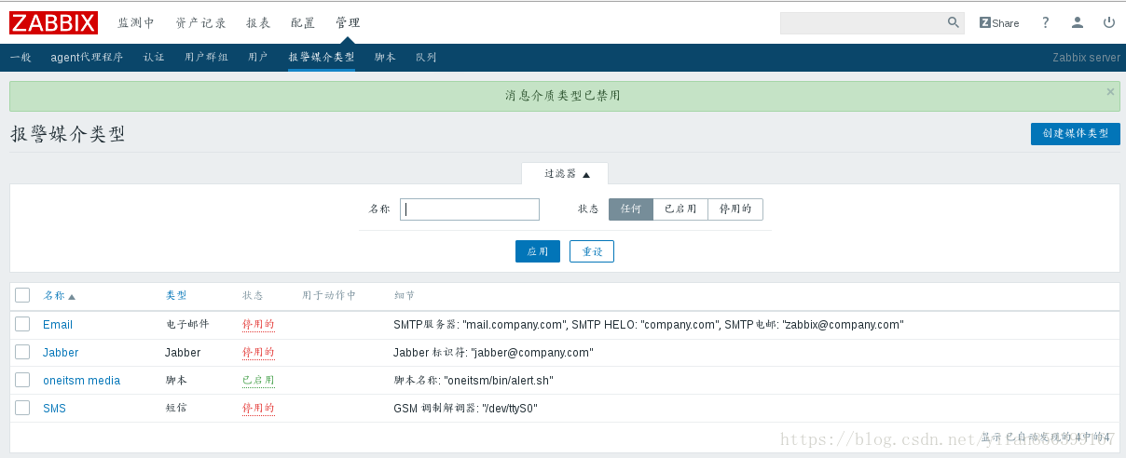Enable Jabber via its 停用的 status
Screen dimensions: 1126x458
point(258,353)
